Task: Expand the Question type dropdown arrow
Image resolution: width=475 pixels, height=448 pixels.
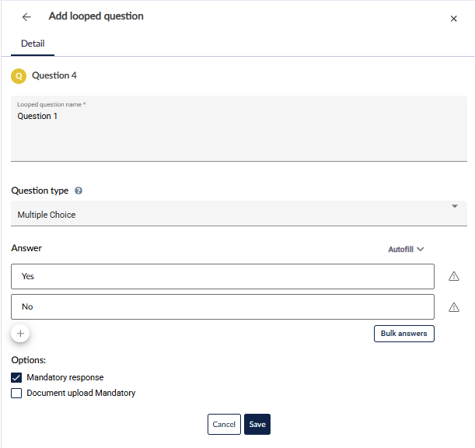Action: coord(454,206)
